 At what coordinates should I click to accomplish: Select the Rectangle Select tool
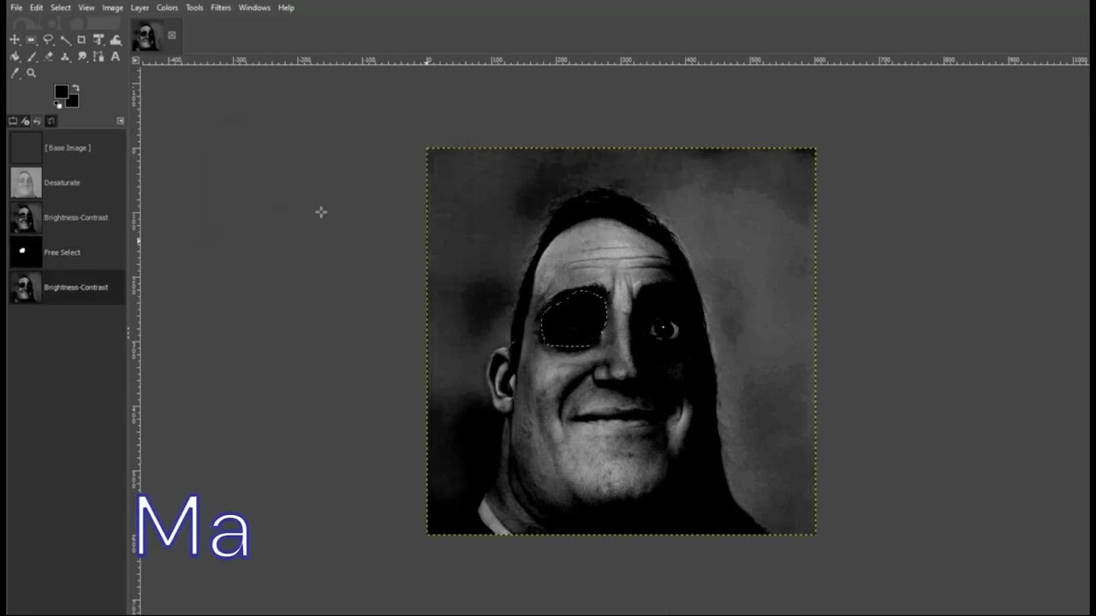[x=31, y=39]
